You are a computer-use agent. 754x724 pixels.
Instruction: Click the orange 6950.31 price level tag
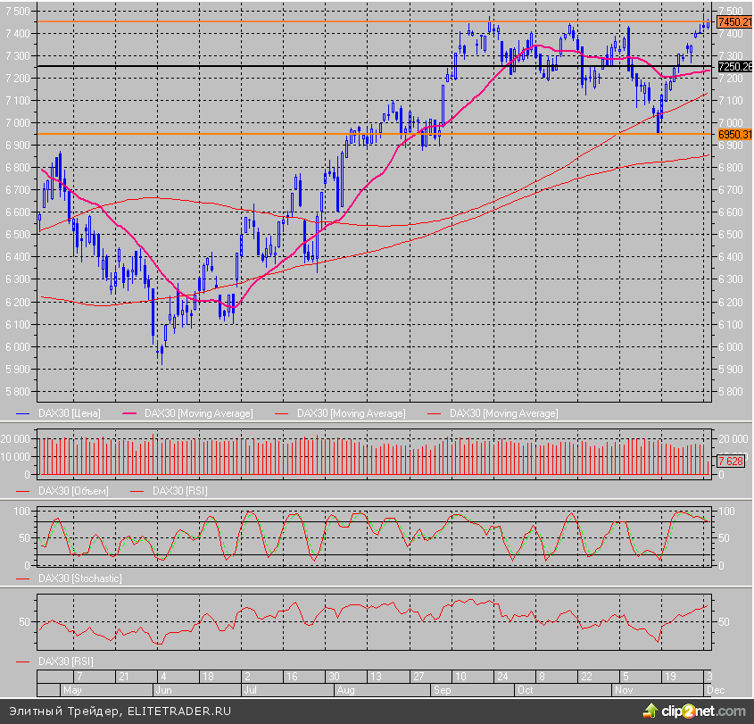[x=734, y=135]
